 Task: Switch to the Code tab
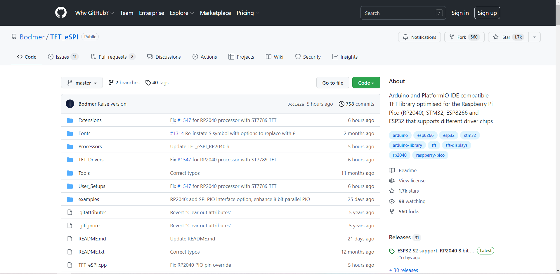point(27,57)
